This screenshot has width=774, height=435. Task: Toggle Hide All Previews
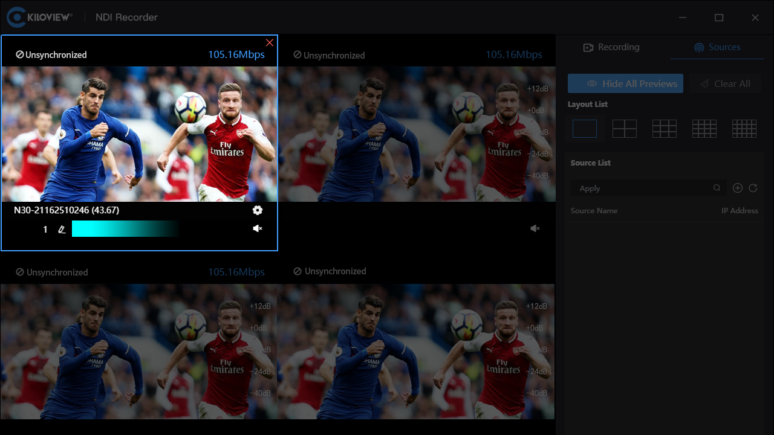tap(625, 83)
